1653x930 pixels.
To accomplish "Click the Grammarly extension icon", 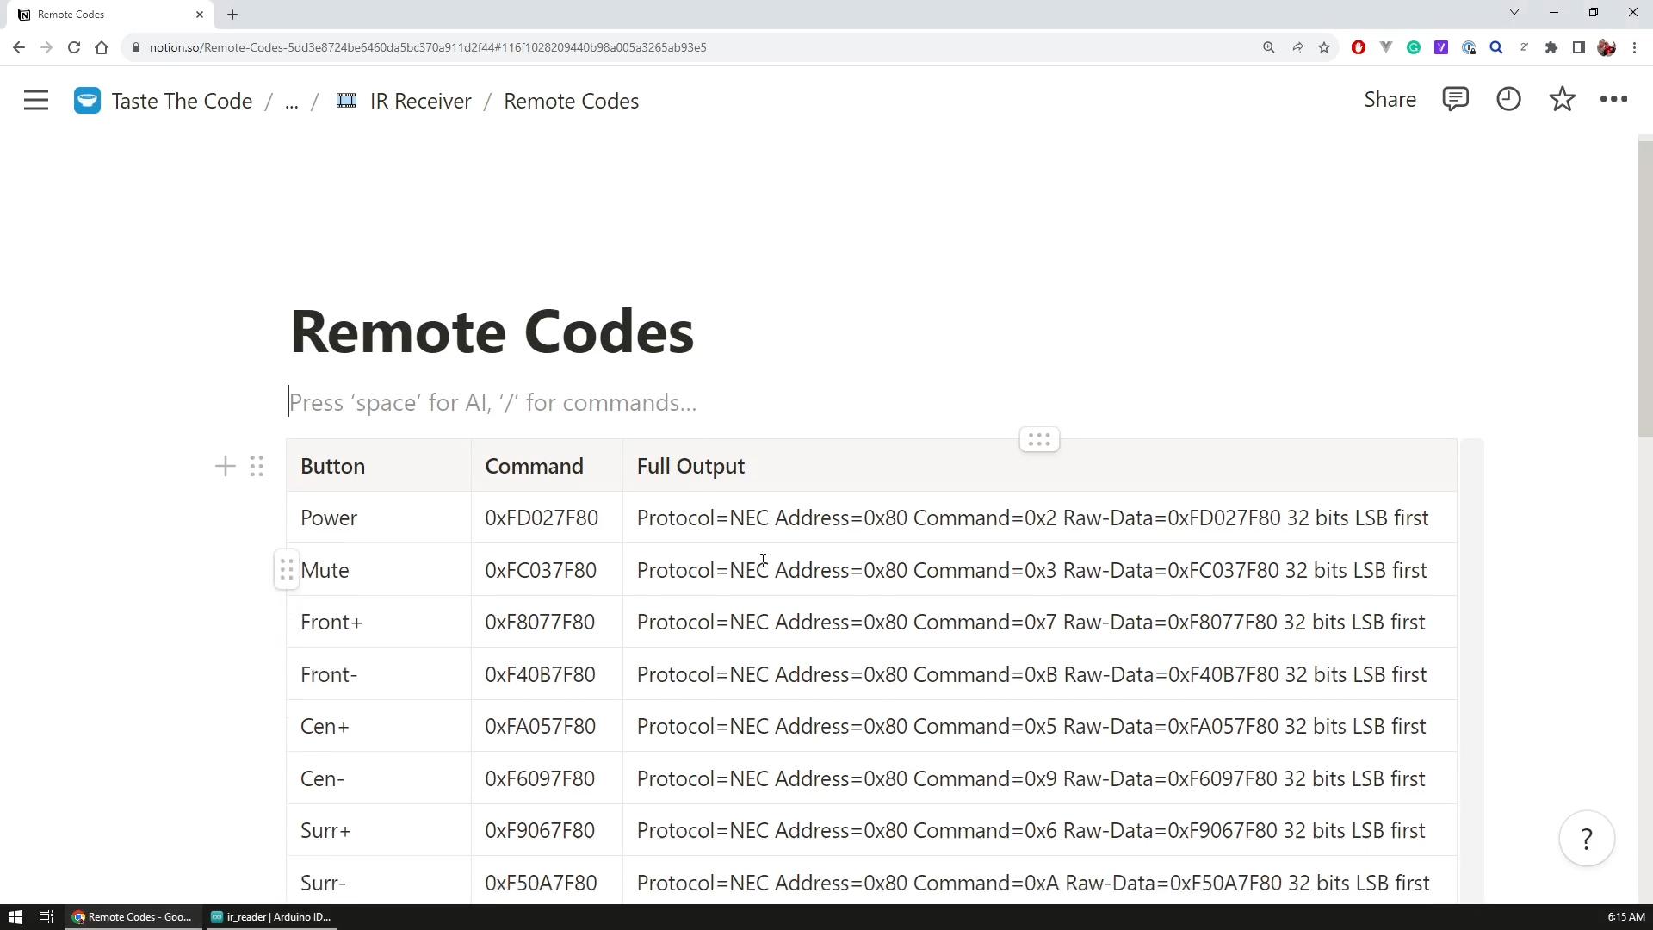I will click(x=1414, y=47).
